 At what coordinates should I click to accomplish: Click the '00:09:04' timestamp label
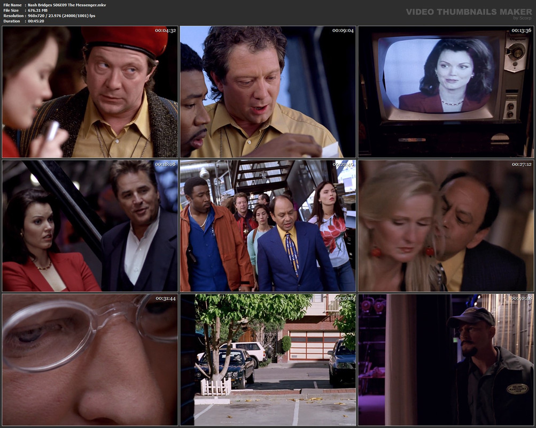click(x=343, y=30)
